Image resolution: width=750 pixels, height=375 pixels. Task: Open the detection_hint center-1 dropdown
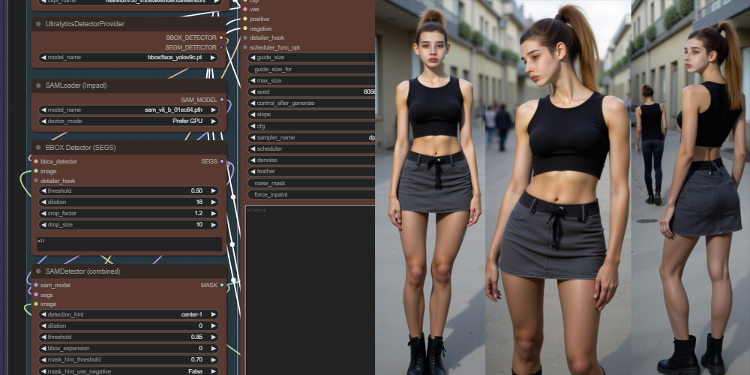pyautogui.click(x=129, y=314)
